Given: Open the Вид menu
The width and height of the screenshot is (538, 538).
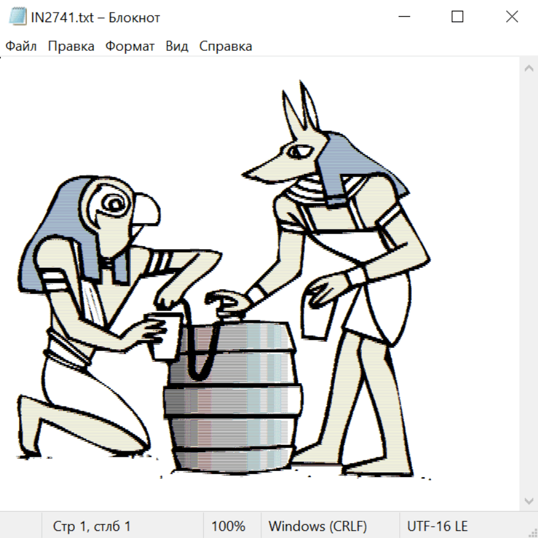Looking at the screenshot, I should (x=176, y=47).
